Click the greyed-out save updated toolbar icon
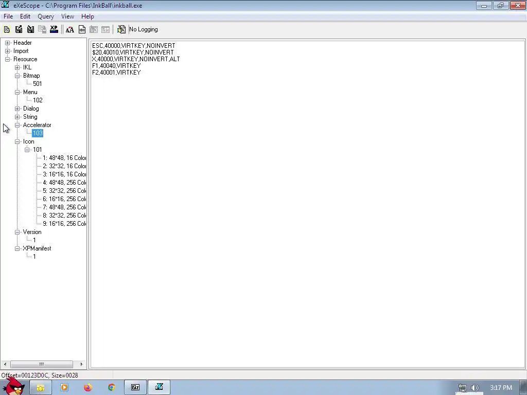527x395 pixels. [42, 29]
